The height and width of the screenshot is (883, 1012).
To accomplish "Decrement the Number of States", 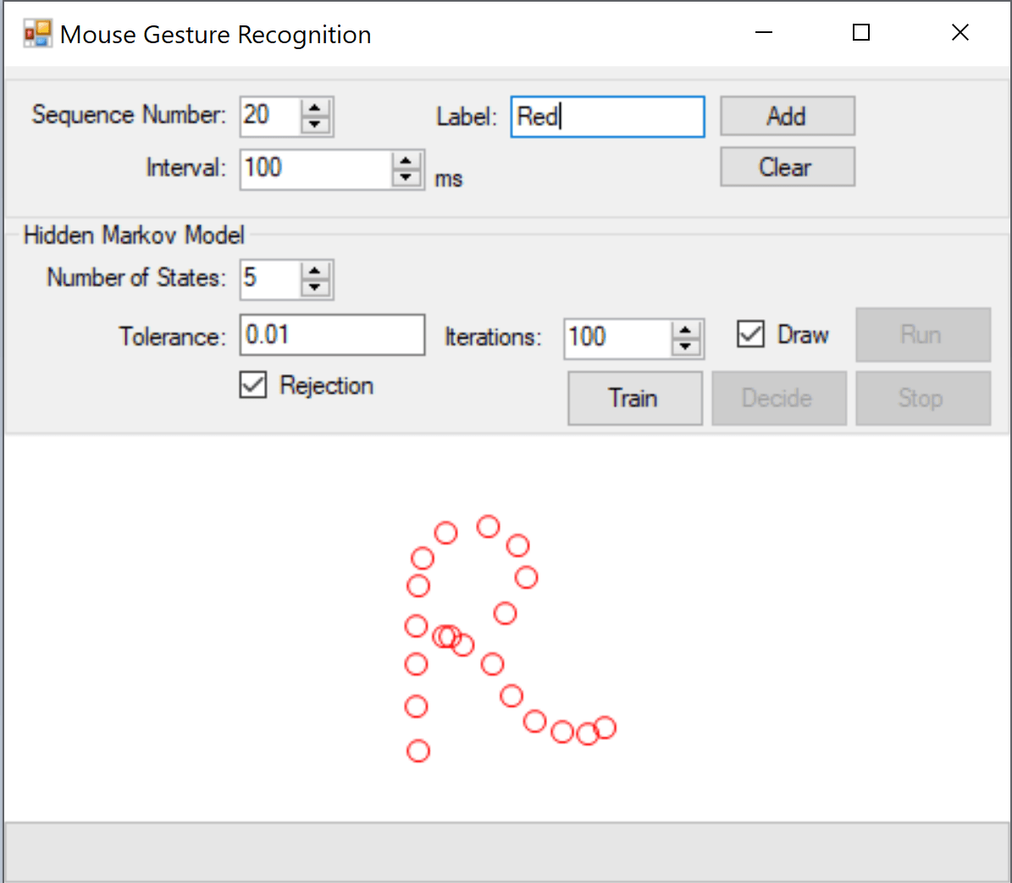I will click(314, 287).
